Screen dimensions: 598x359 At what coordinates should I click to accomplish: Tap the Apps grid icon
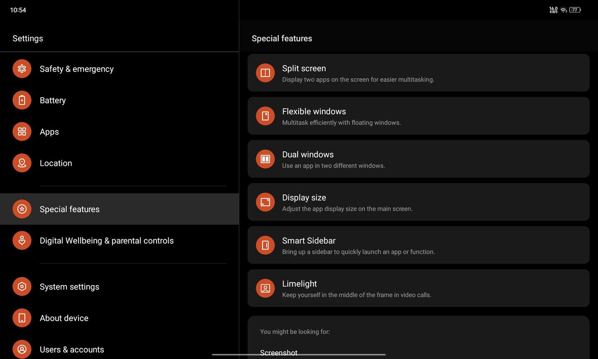pyautogui.click(x=22, y=132)
